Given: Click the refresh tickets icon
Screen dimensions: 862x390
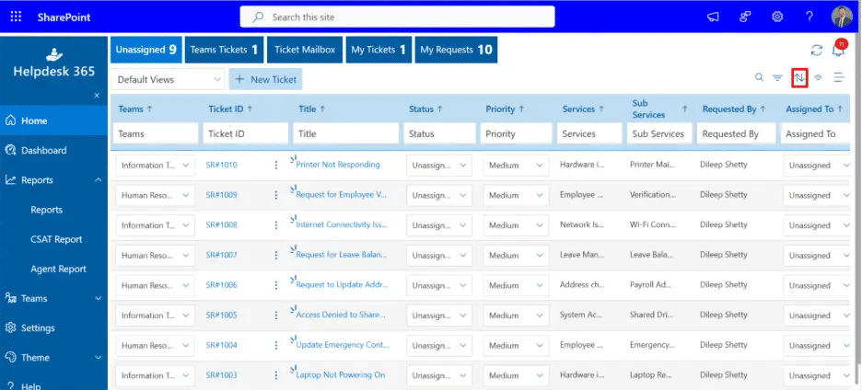Looking at the screenshot, I should coord(817,51).
